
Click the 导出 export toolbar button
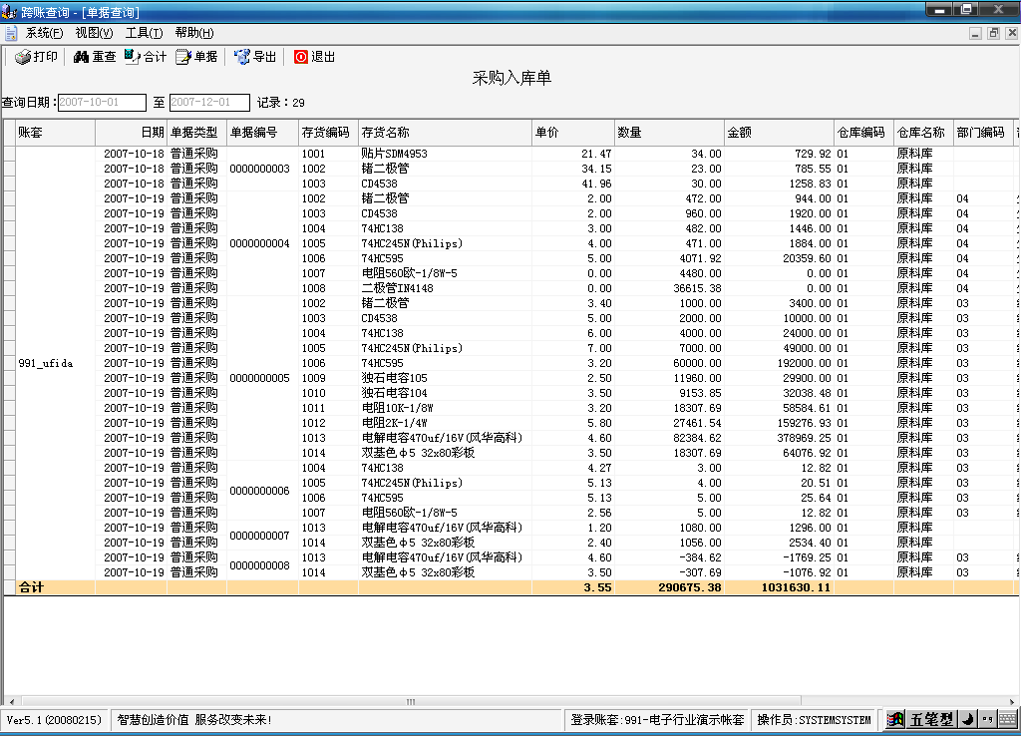pos(255,57)
